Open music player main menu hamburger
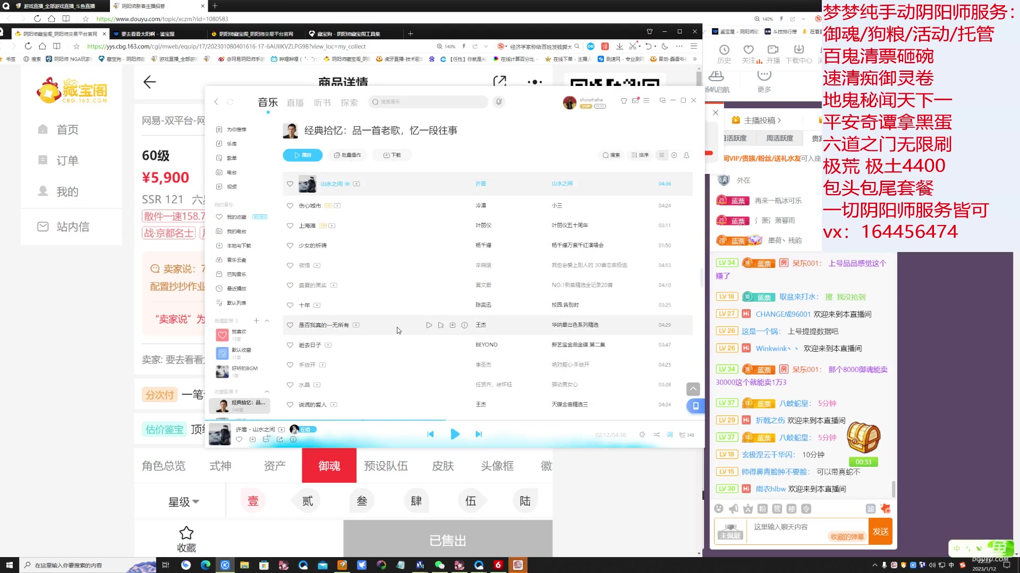This screenshot has width=1020, height=573. (x=647, y=100)
